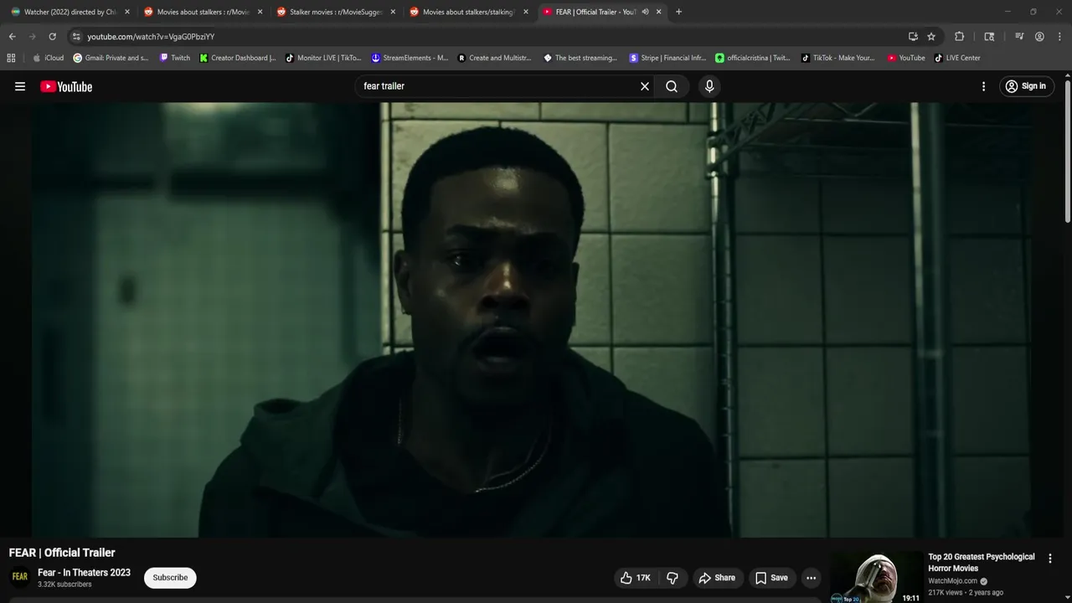Clear the search box with X icon

point(645,86)
